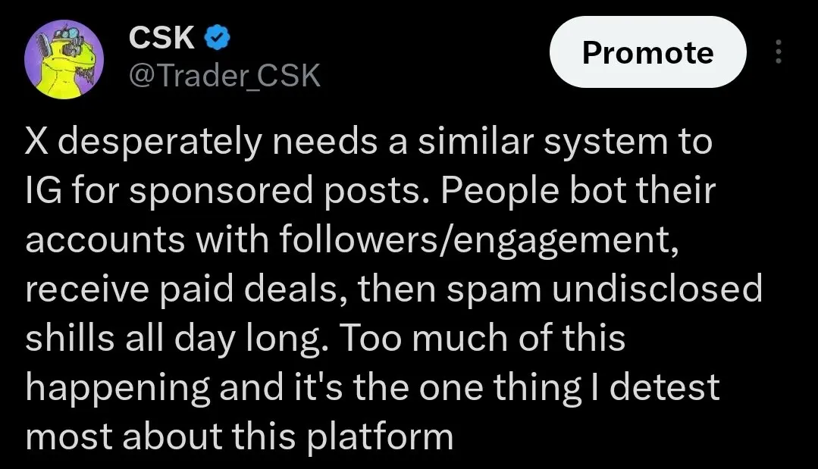Viewport: 818px width, 469px height.
Task: Click 'People bot their' in the tweet
Action: click(578, 191)
